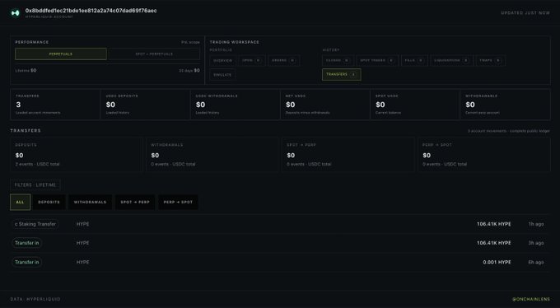Select the Perpetuals performance scope
560x308 pixels.
61,54
